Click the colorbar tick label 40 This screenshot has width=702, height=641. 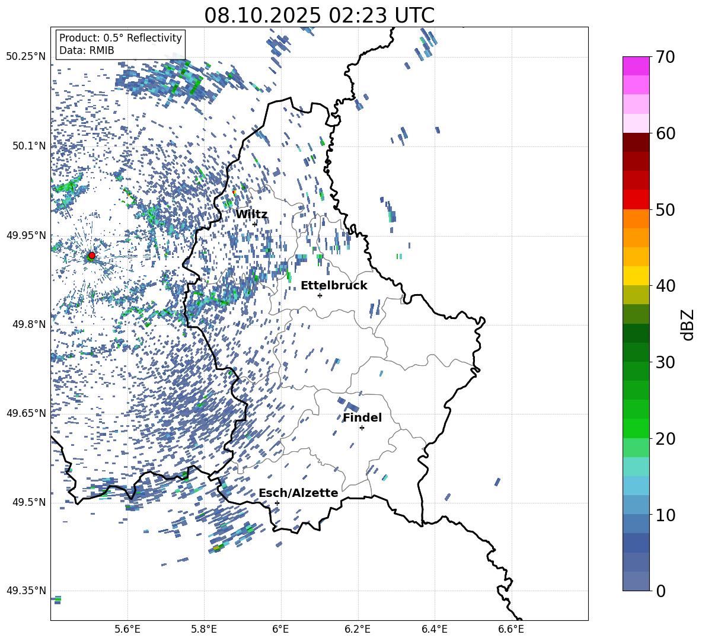point(665,286)
